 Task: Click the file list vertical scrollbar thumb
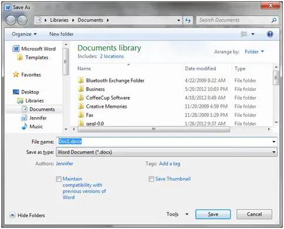[276, 78]
